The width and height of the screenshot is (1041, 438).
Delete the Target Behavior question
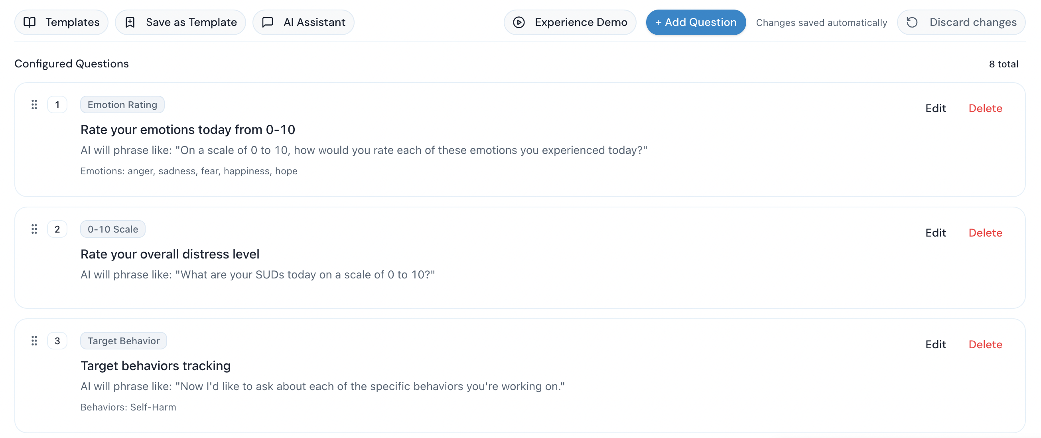click(985, 344)
